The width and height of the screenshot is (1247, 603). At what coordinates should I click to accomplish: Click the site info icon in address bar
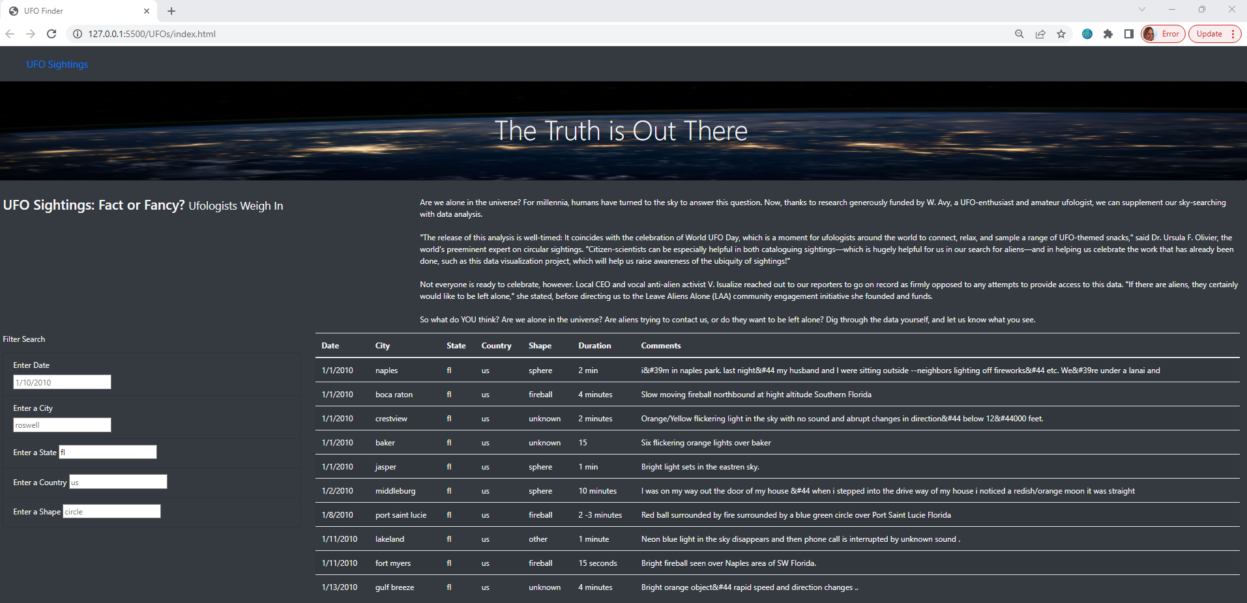pos(77,34)
